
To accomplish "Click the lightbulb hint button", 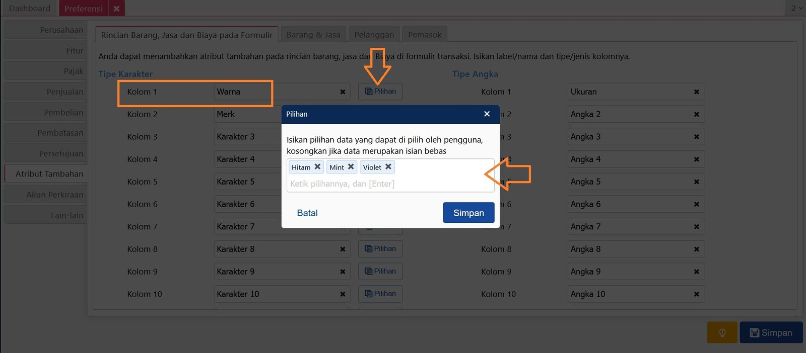I will click(722, 332).
